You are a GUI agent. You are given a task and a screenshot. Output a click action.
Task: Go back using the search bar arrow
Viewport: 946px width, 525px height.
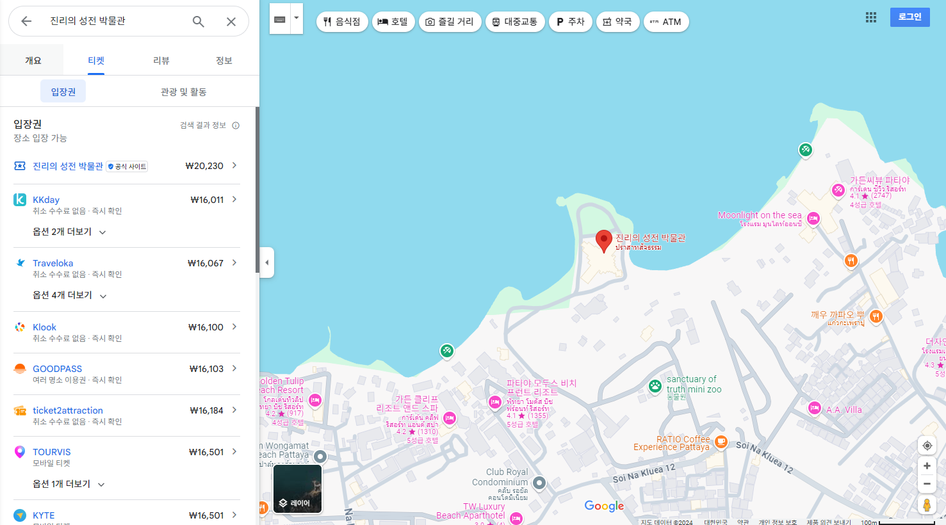pyautogui.click(x=26, y=21)
